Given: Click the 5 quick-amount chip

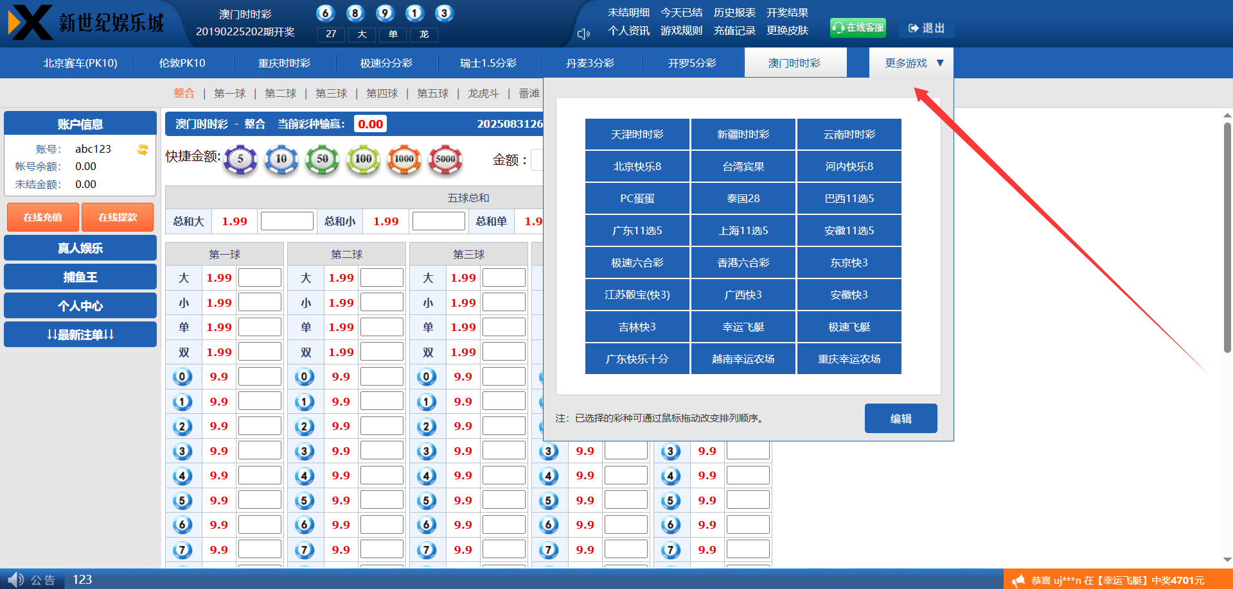Looking at the screenshot, I should [240, 160].
